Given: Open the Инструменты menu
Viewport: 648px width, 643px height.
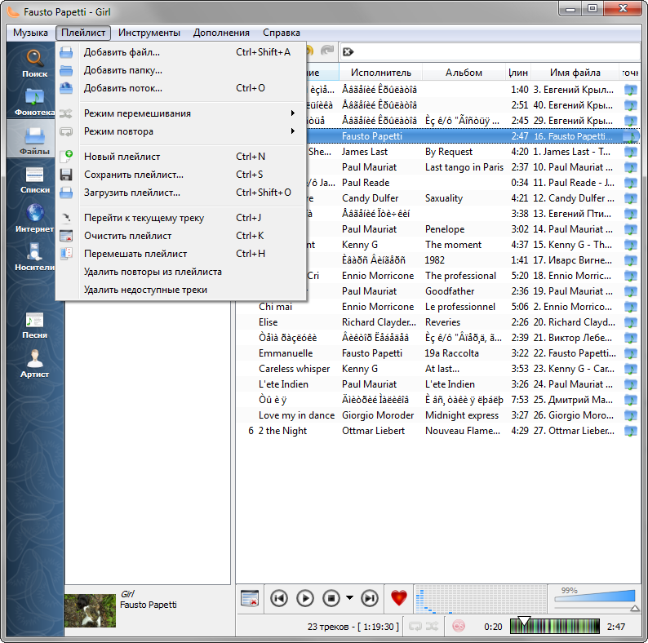Looking at the screenshot, I should coord(149,33).
